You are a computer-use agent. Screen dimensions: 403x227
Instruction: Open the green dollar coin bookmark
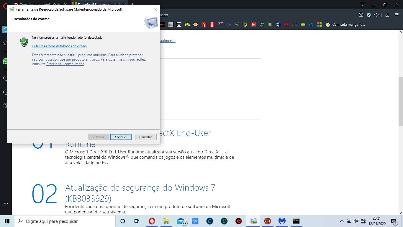303,25
